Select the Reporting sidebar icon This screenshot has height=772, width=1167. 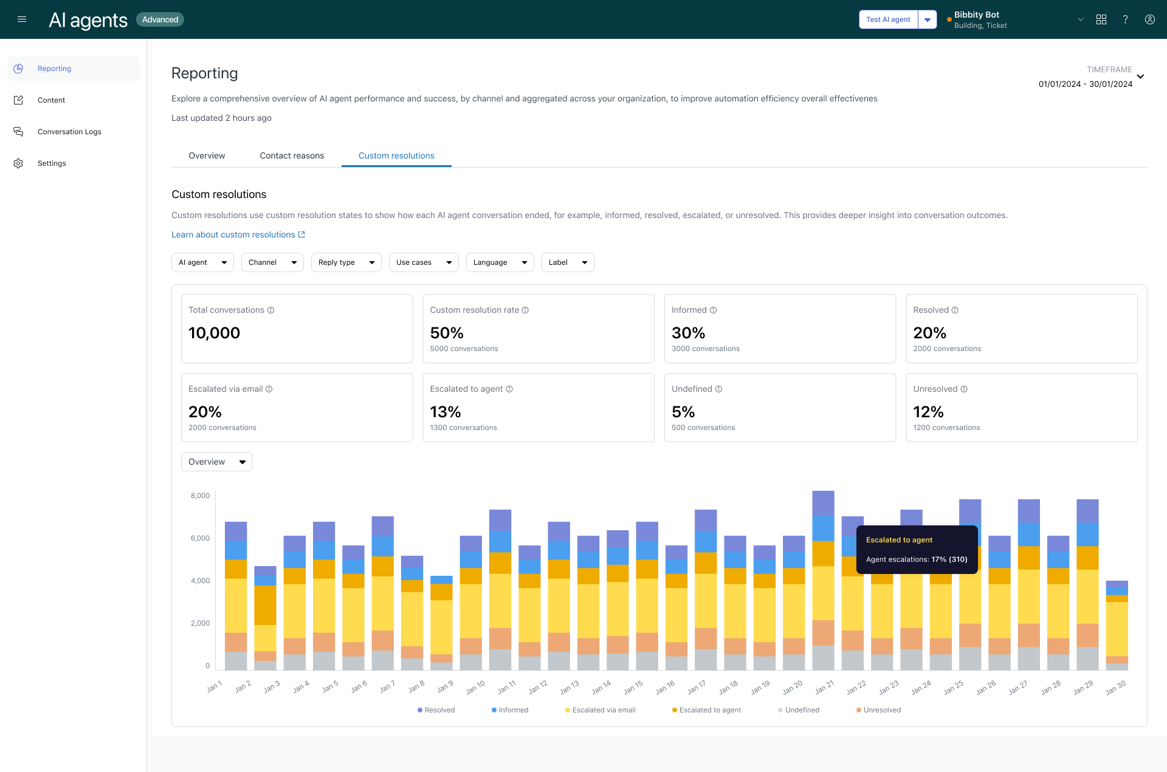click(x=18, y=68)
